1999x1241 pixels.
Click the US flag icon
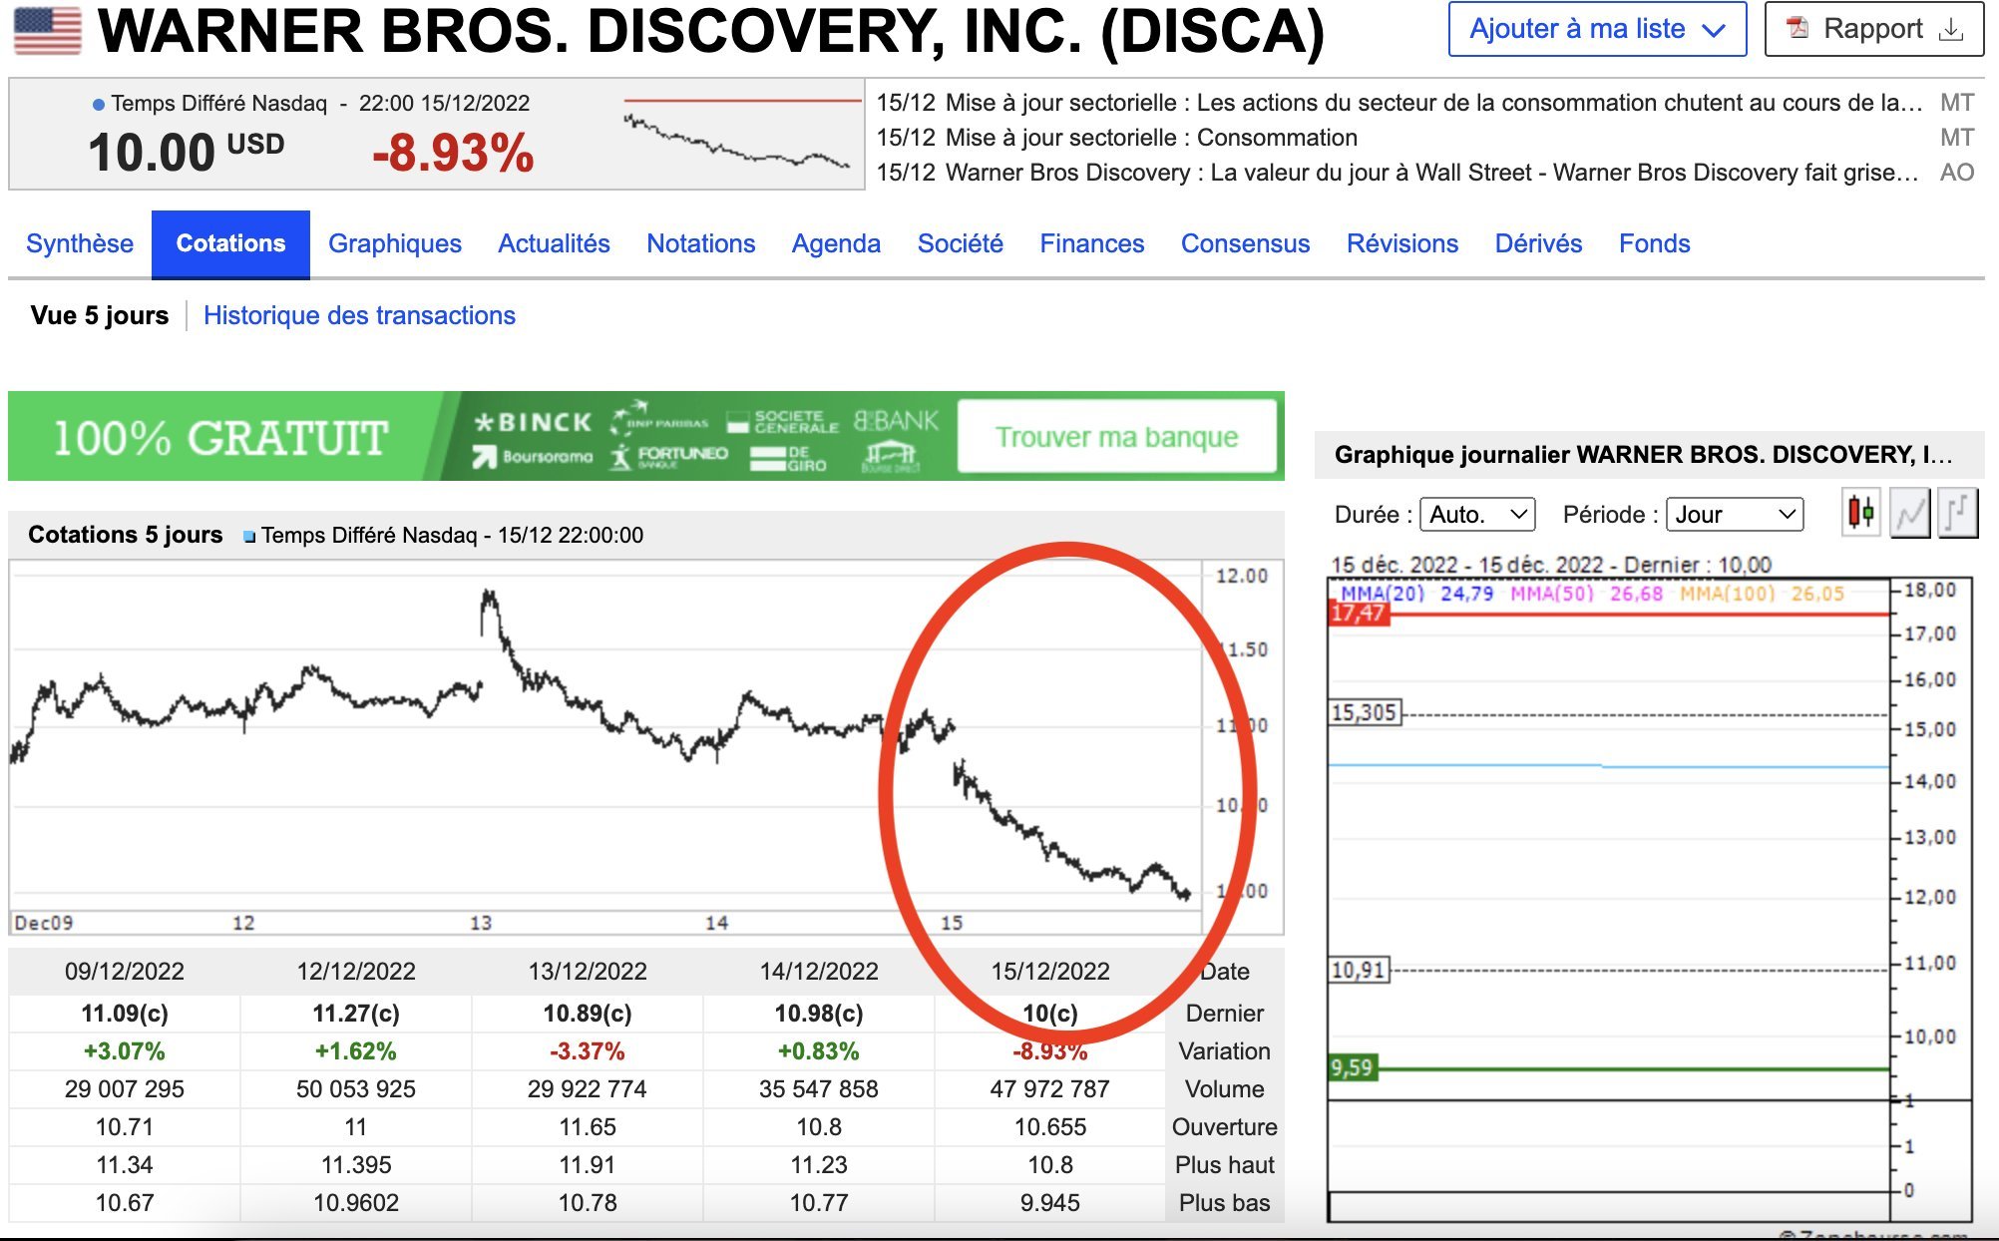[x=47, y=30]
